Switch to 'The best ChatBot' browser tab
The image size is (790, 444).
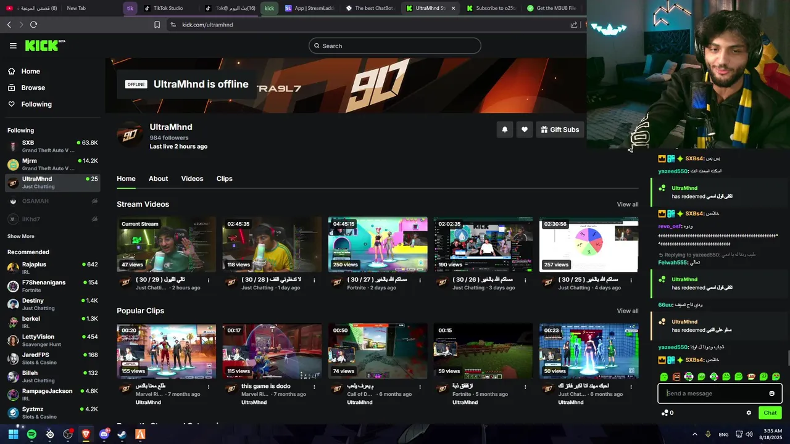(370, 8)
